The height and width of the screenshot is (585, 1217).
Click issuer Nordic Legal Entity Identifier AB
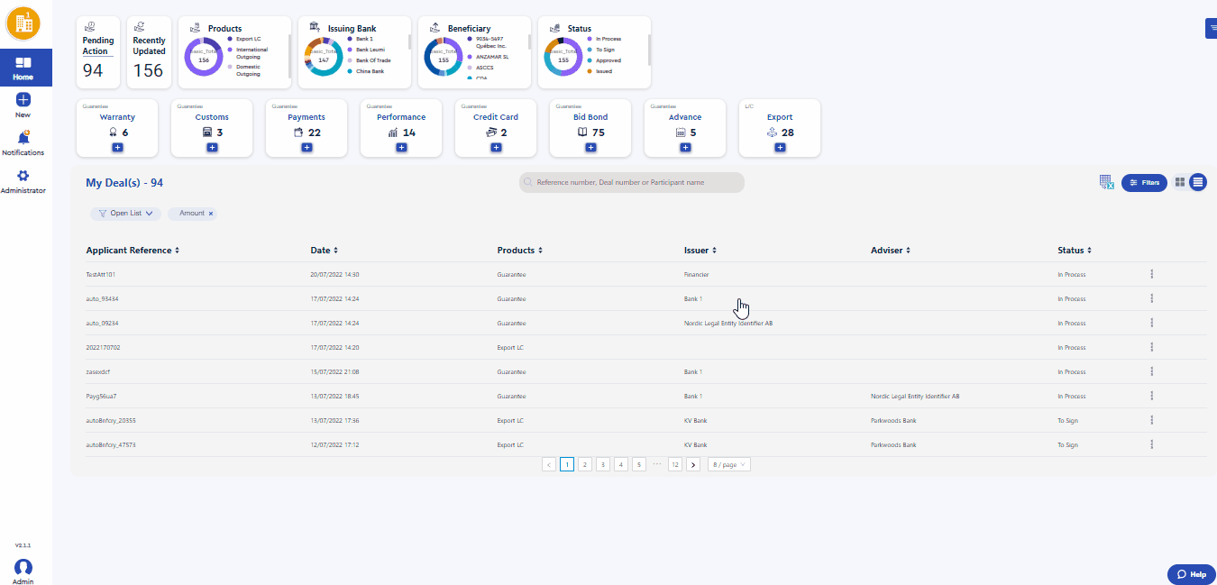pyautogui.click(x=728, y=323)
